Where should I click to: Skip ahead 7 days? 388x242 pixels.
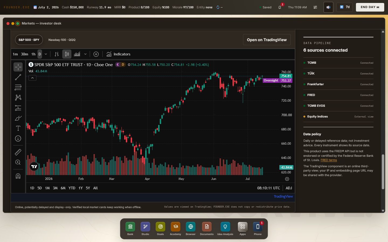345,7
